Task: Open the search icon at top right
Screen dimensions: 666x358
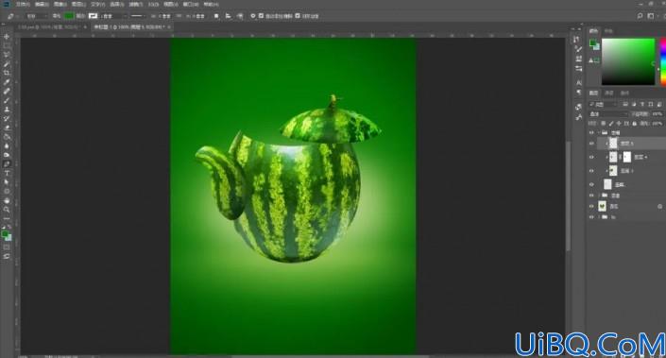Action: click(x=640, y=16)
